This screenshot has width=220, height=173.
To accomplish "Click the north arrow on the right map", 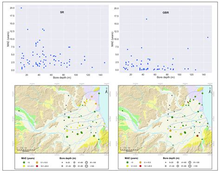I will pos(210,91).
